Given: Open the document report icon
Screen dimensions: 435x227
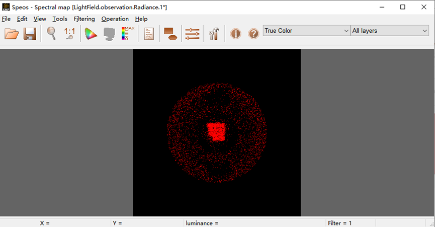Looking at the screenshot, I should (x=149, y=34).
